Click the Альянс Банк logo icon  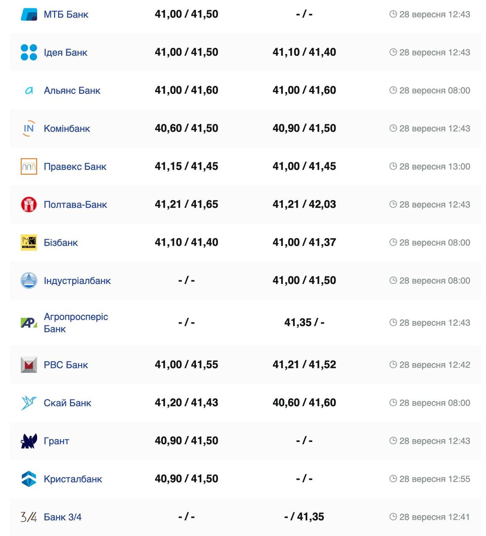tap(29, 90)
